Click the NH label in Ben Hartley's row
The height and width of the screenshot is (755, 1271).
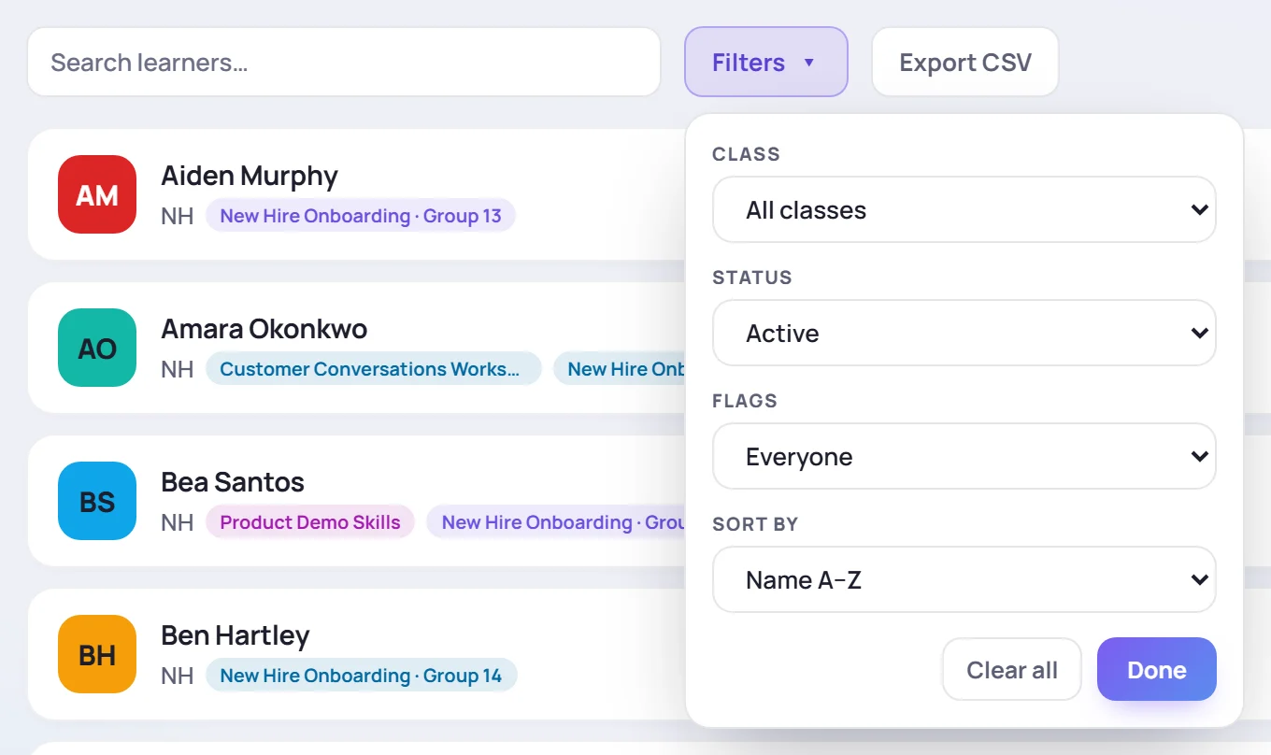(178, 676)
